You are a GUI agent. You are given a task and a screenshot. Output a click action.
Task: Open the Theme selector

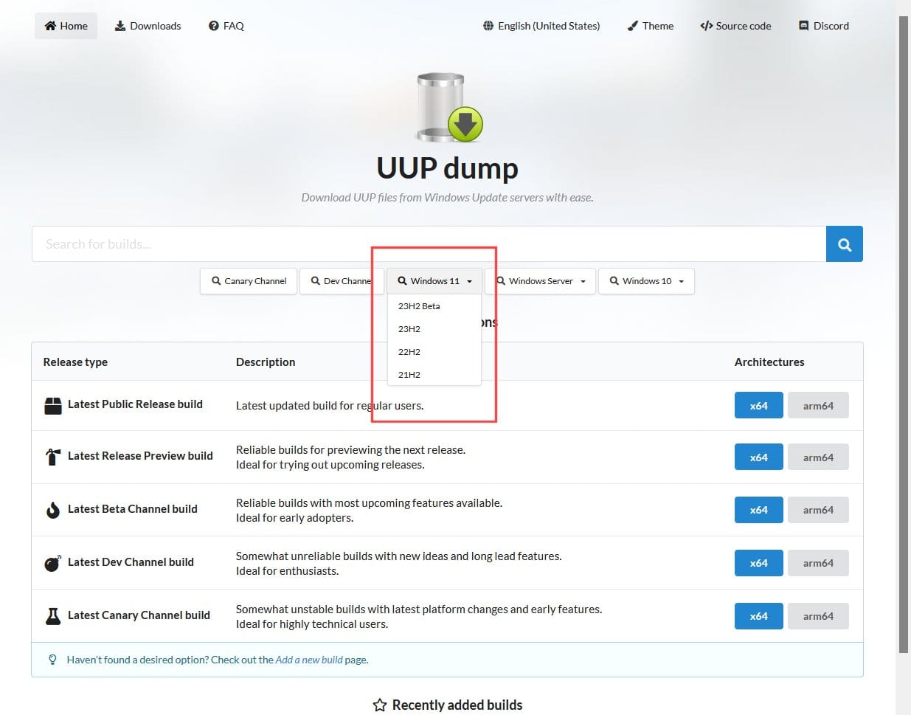pos(650,26)
